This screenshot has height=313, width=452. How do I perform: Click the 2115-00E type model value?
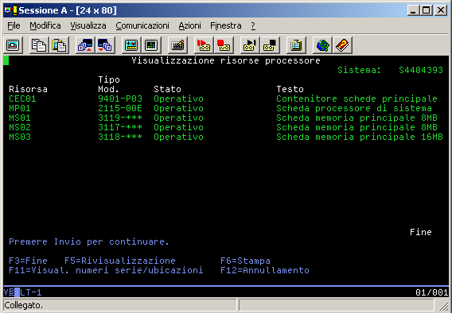pyautogui.click(x=120, y=108)
